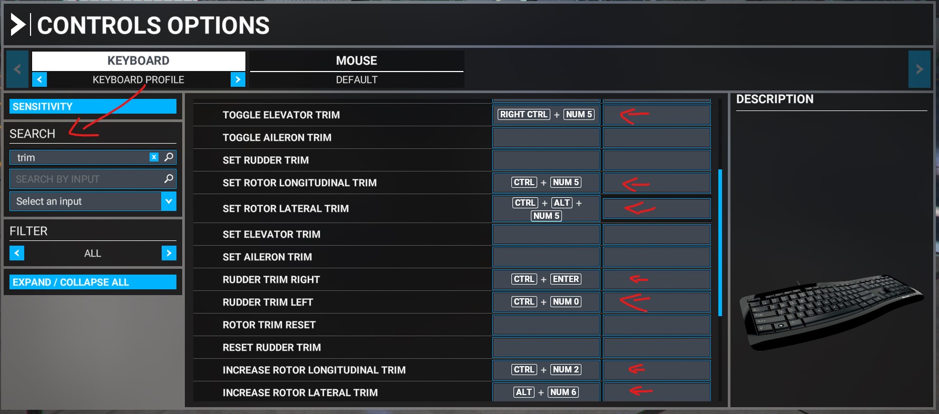Viewport: 939px width, 414px height.
Task: Select next filter option arrow
Action: 169,253
